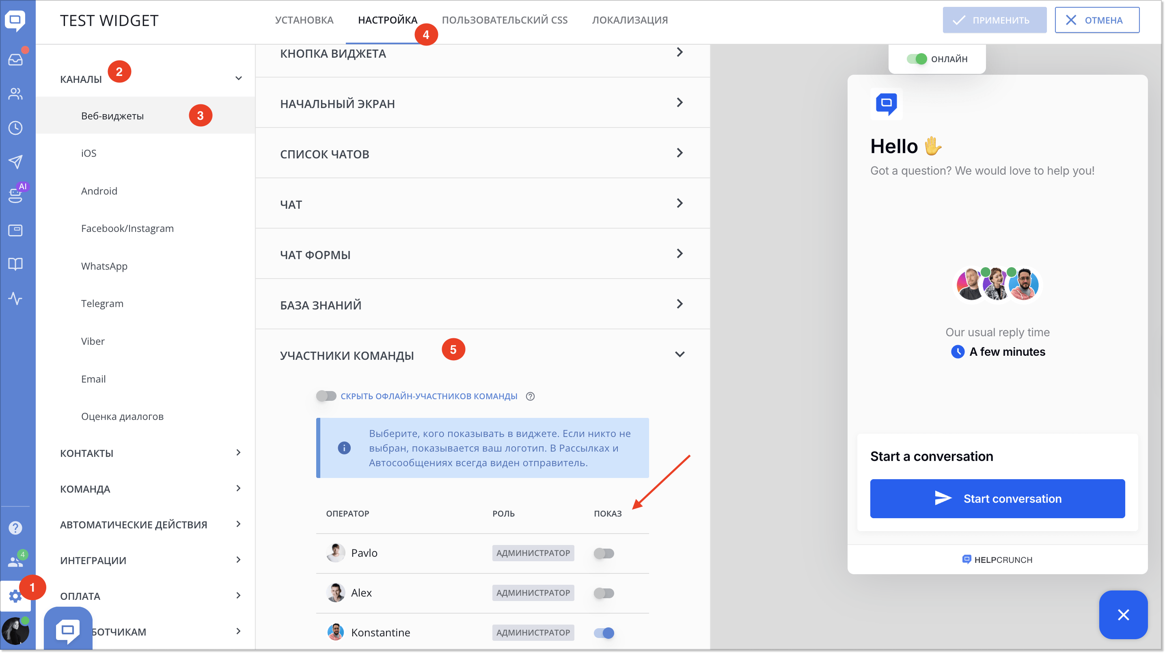
Task: Toggle the Online status switch
Action: click(917, 59)
